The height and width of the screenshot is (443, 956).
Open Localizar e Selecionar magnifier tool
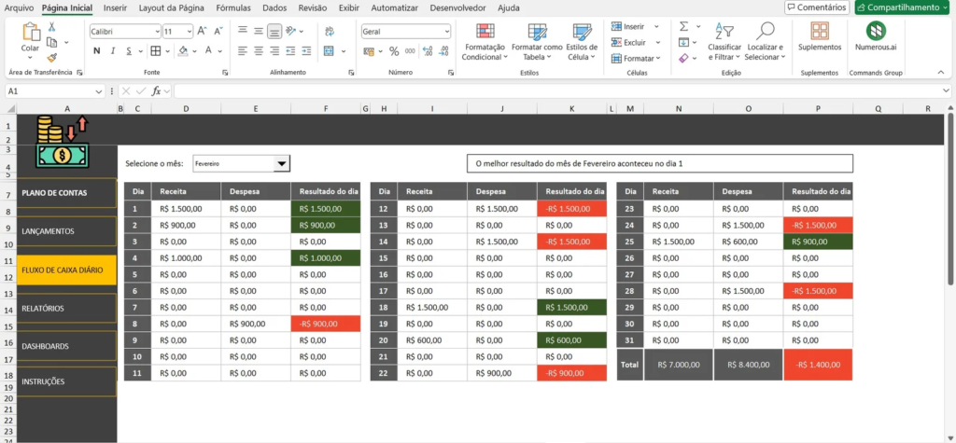[766, 33]
